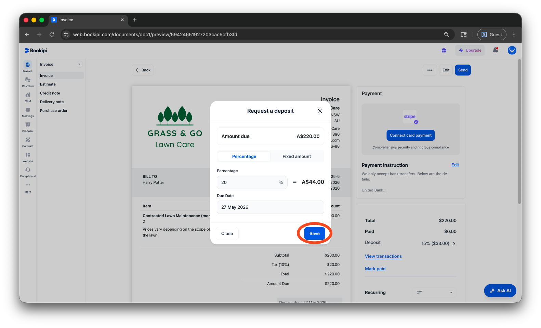Click the Grass & Go Lawn Care logo
Image resolution: width=541 pixels, height=328 pixels.
point(175,127)
